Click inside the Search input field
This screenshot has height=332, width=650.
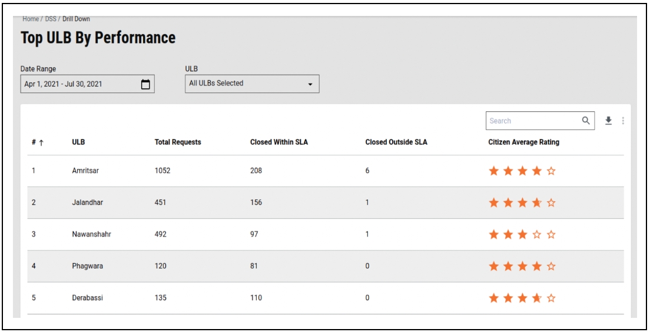(x=533, y=121)
